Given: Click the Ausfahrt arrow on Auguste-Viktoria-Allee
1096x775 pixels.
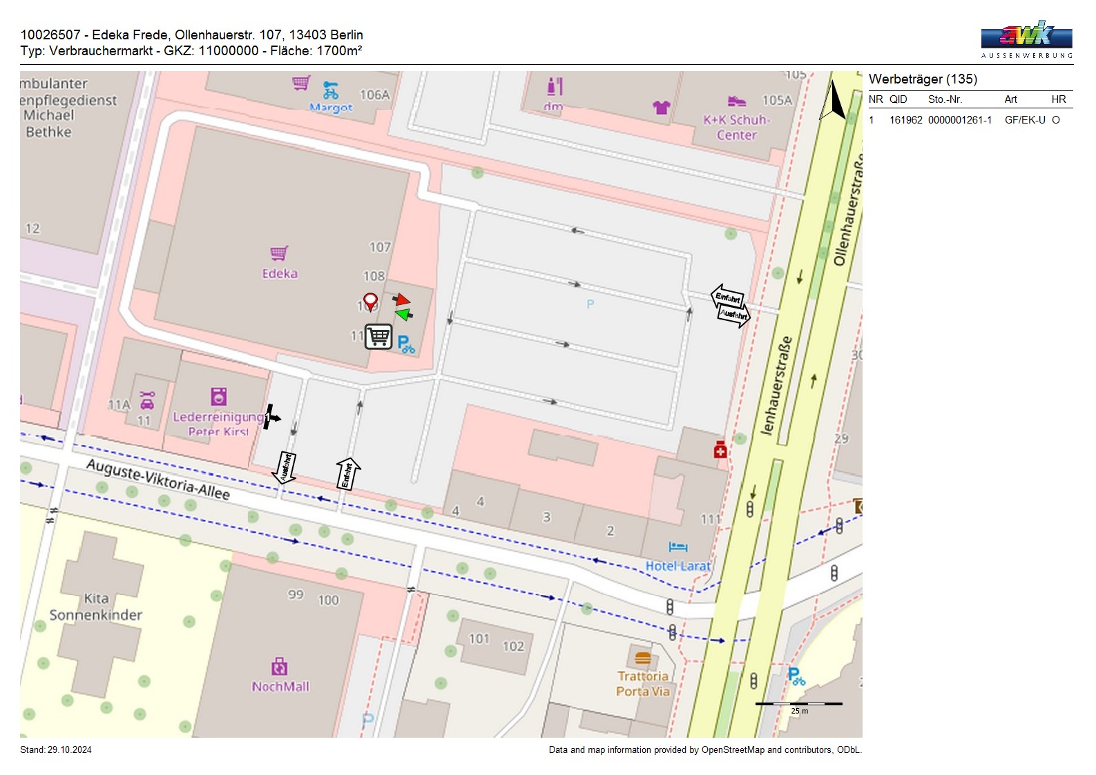Looking at the screenshot, I should point(285,468).
